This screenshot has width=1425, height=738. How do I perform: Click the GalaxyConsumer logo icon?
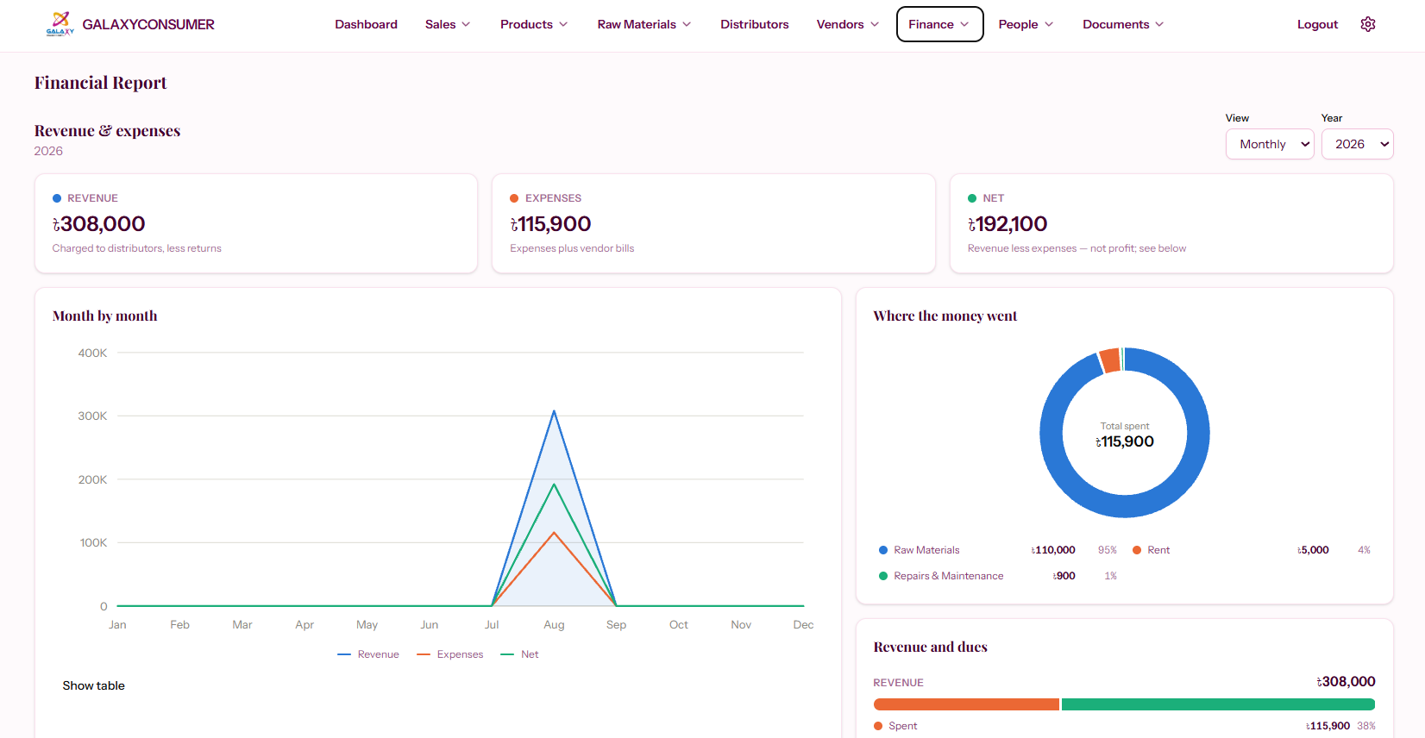click(60, 24)
